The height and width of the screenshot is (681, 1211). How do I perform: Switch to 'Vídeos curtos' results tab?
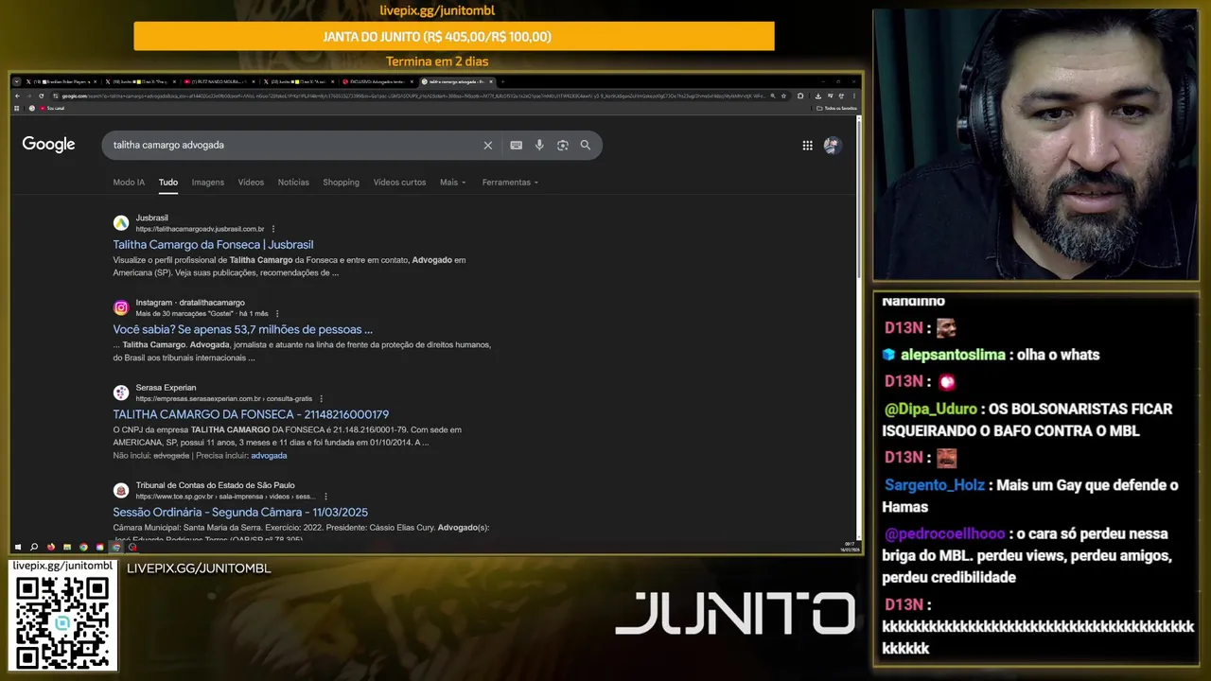[399, 183]
